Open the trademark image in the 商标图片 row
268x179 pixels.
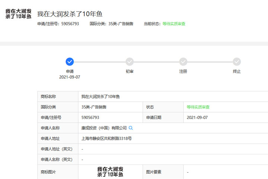[x=110, y=172]
